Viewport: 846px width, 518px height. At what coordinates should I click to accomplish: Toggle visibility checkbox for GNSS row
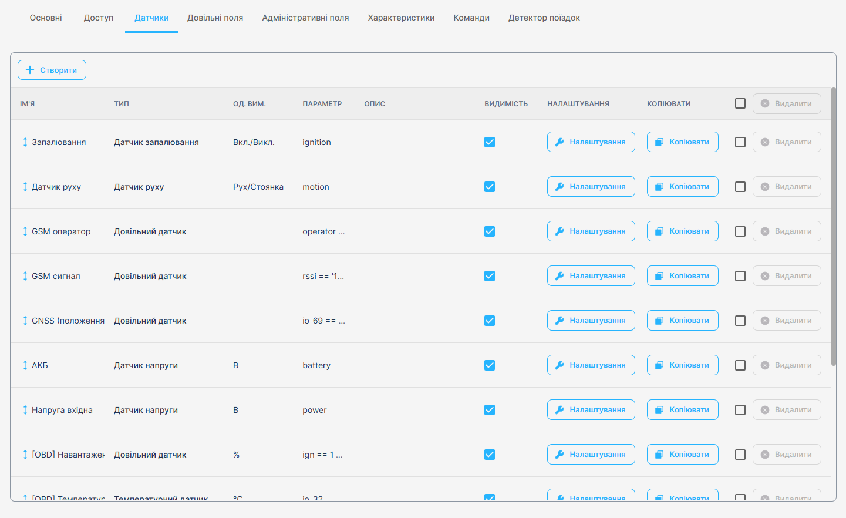[490, 321]
